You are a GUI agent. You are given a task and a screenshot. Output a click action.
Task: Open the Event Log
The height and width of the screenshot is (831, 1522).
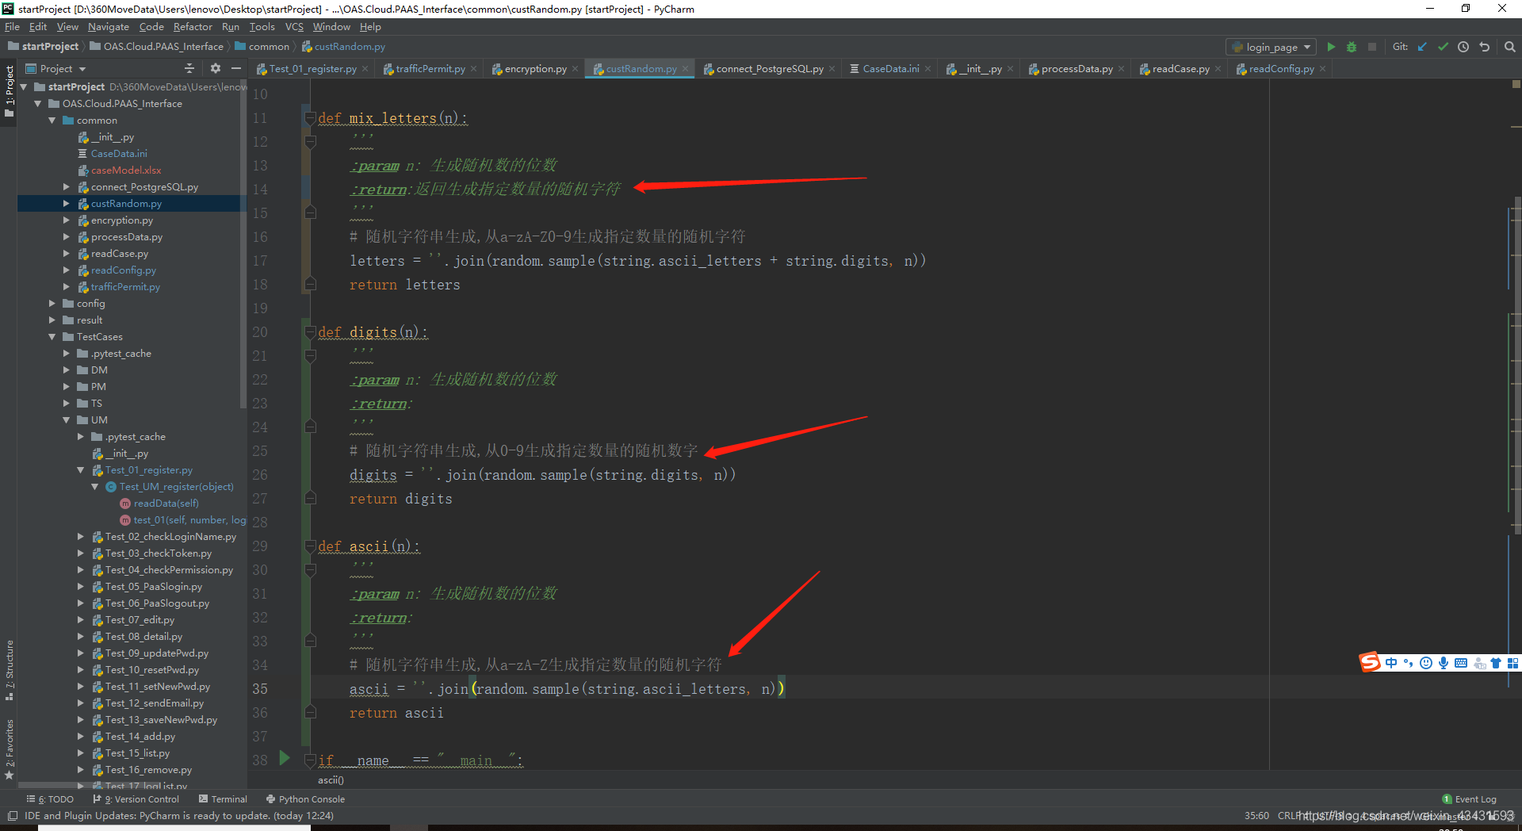1469,799
